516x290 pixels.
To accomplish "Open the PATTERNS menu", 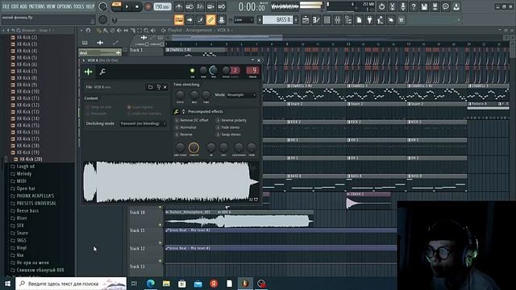I will (36, 6).
